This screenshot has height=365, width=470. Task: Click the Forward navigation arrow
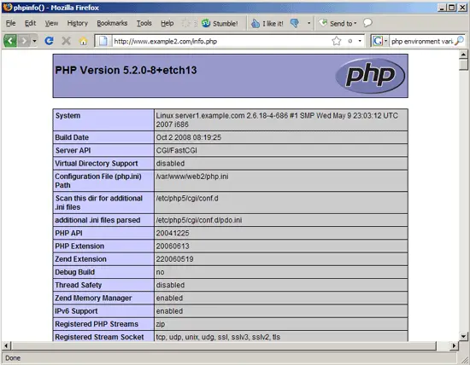tap(24, 41)
